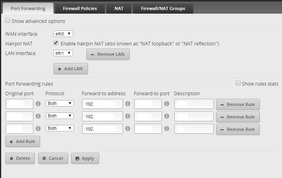
Task: Click the second rule's Description field
Action: (194, 117)
